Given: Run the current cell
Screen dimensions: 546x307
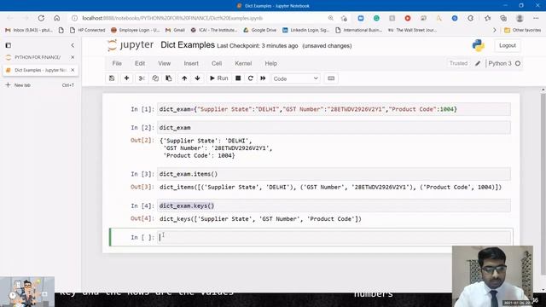Looking at the screenshot, I should click(218, 78).
